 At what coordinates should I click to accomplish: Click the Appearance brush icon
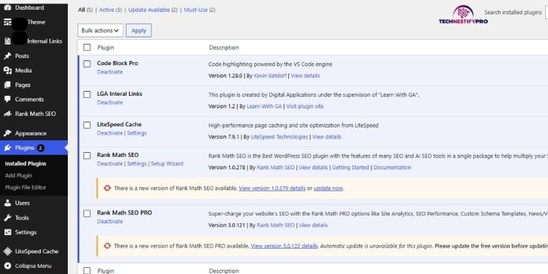(x=8, y=133)
